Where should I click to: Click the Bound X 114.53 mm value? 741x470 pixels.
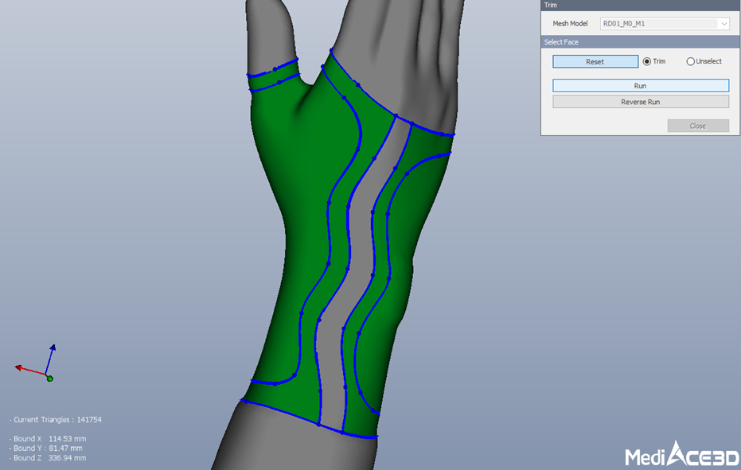tap(48, 439)
